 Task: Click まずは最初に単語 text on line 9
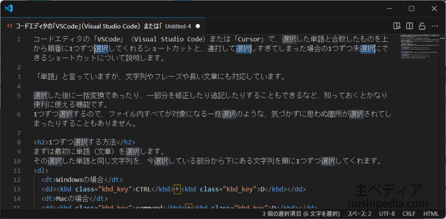pos(62,151)
